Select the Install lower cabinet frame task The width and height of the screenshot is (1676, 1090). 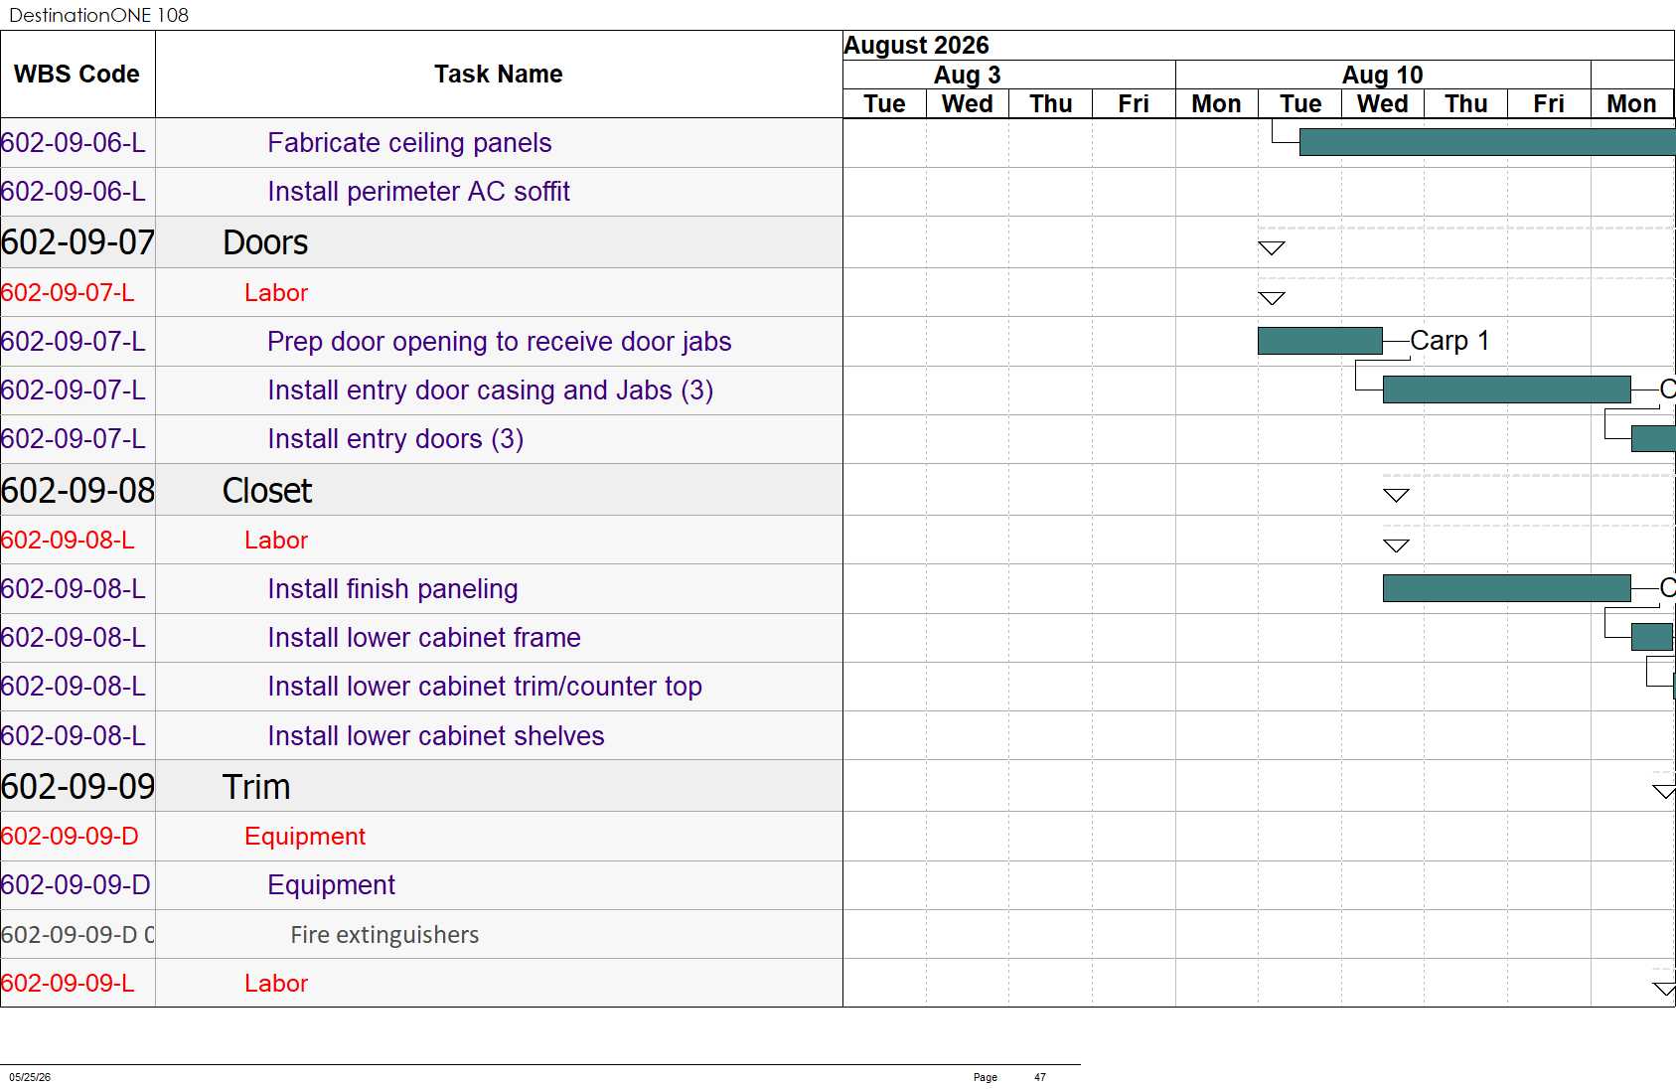424,638
